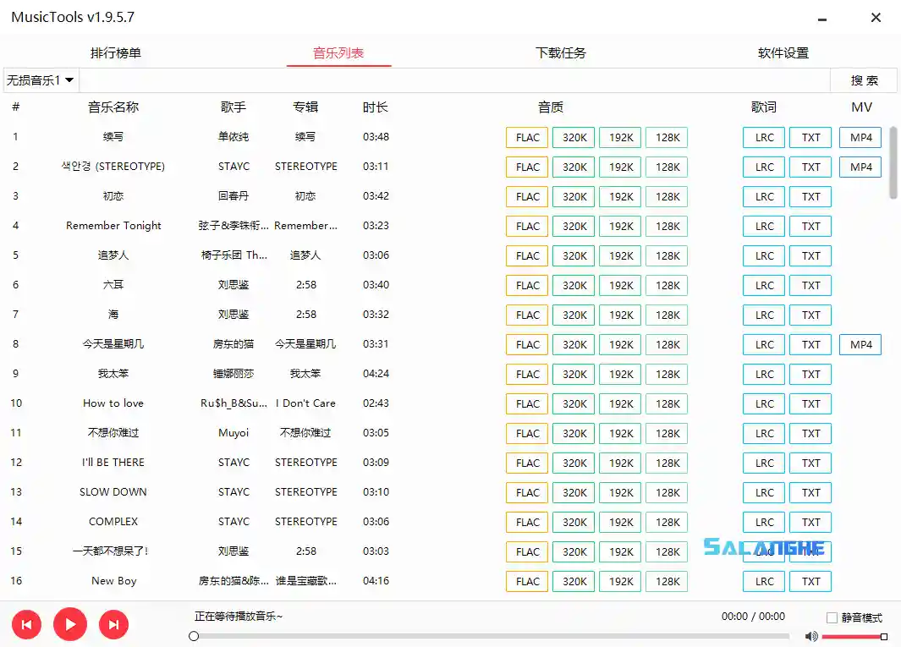Click the next track icon
The height and width of the screenshot is (647, 901).
click(x=113, y=624)
